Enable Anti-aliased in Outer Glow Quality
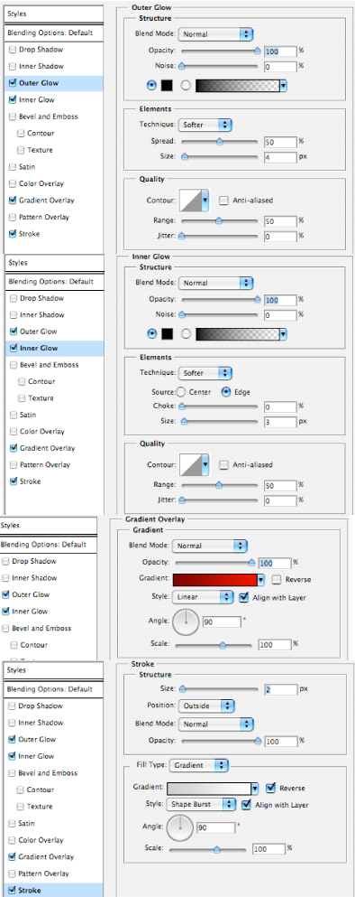The height and width of the screenshot is (897, 355). pos(223,201)
